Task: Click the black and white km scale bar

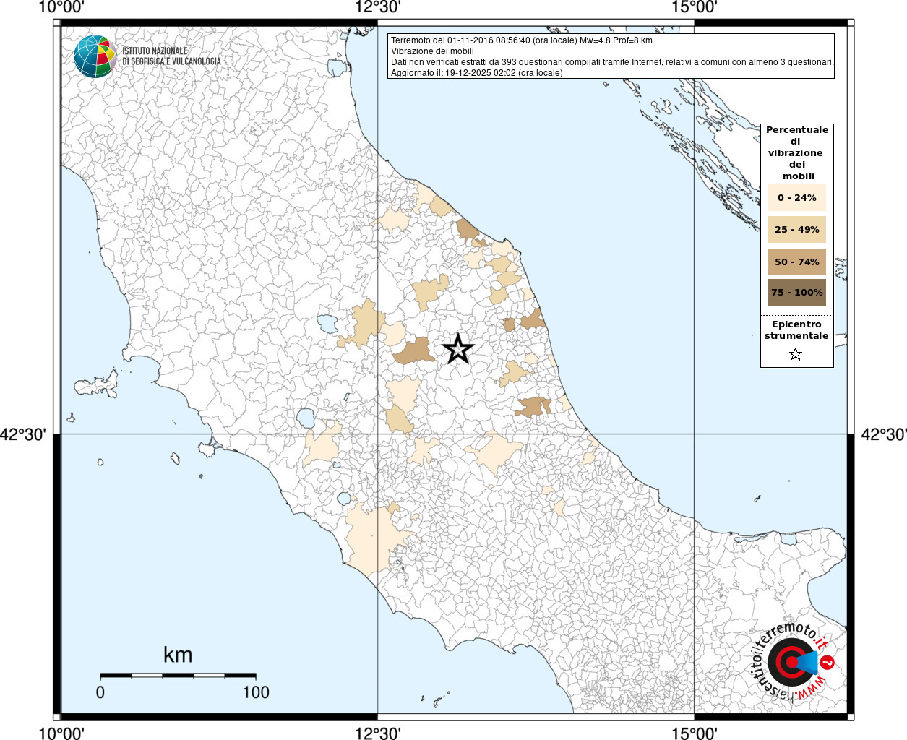Action: coord(178,675)
